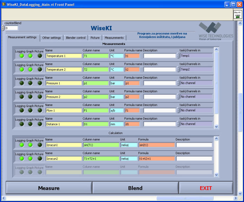Viewport: 244px width, 202px height.
Task: Click the stepper arrows beside Temp2 channel
Action: [x=178, y=69]
